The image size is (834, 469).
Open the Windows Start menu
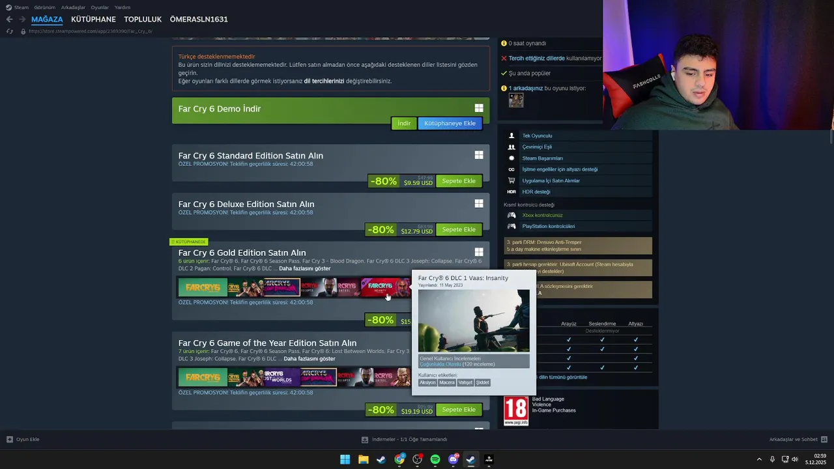point(345,459)
